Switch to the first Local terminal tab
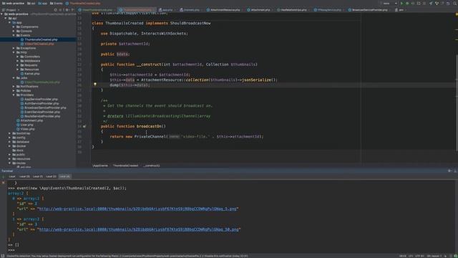The width and height of the screenshot is (458, 258). click(12, 177)
